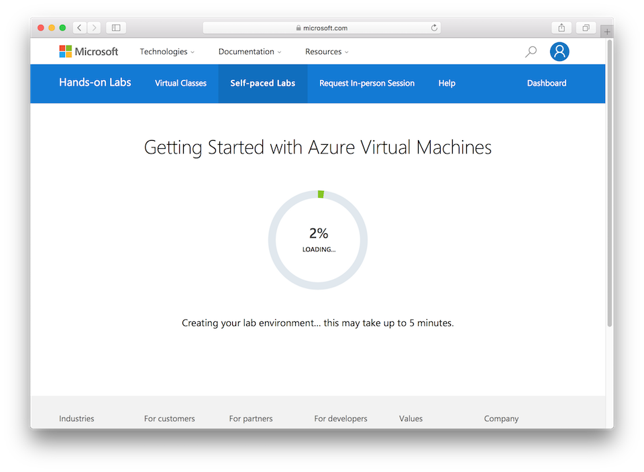Viewport: 644px width, 472px height.
Task: Open the Dashboard link
Action: coord(547,83)
